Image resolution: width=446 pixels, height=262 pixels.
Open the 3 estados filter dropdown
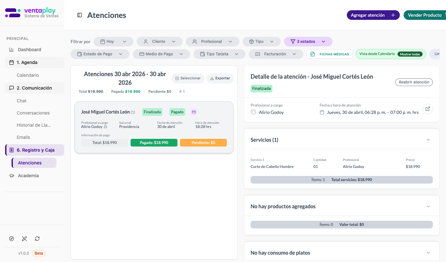(308, 42)
